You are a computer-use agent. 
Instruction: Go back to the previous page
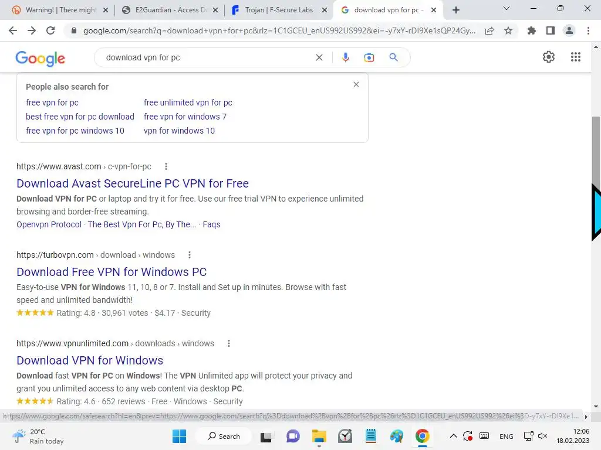tap(13, 30)
